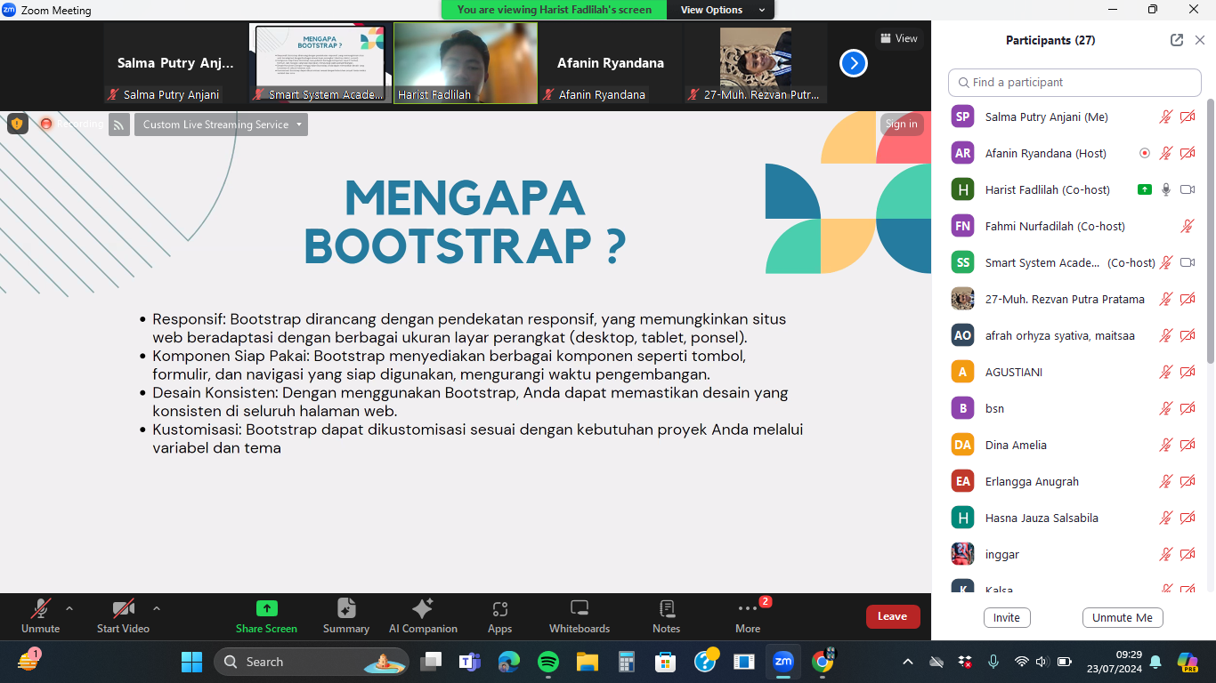Image resolution: width=1216 pixels, height=683 pixels.
Task: Click the recording status indicator in the top-left of the shared screen
Action: pyautogui.click(x=71, y=124)
